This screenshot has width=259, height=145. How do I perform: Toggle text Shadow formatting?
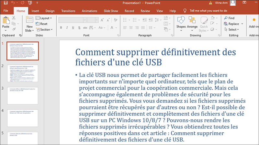click(x=79, y=28)
